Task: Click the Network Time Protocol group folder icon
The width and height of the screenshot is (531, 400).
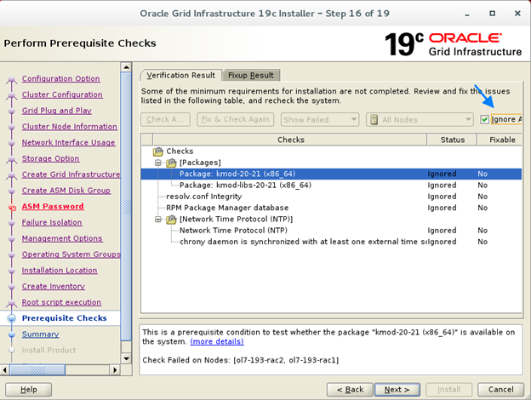Action: (171, 220)
